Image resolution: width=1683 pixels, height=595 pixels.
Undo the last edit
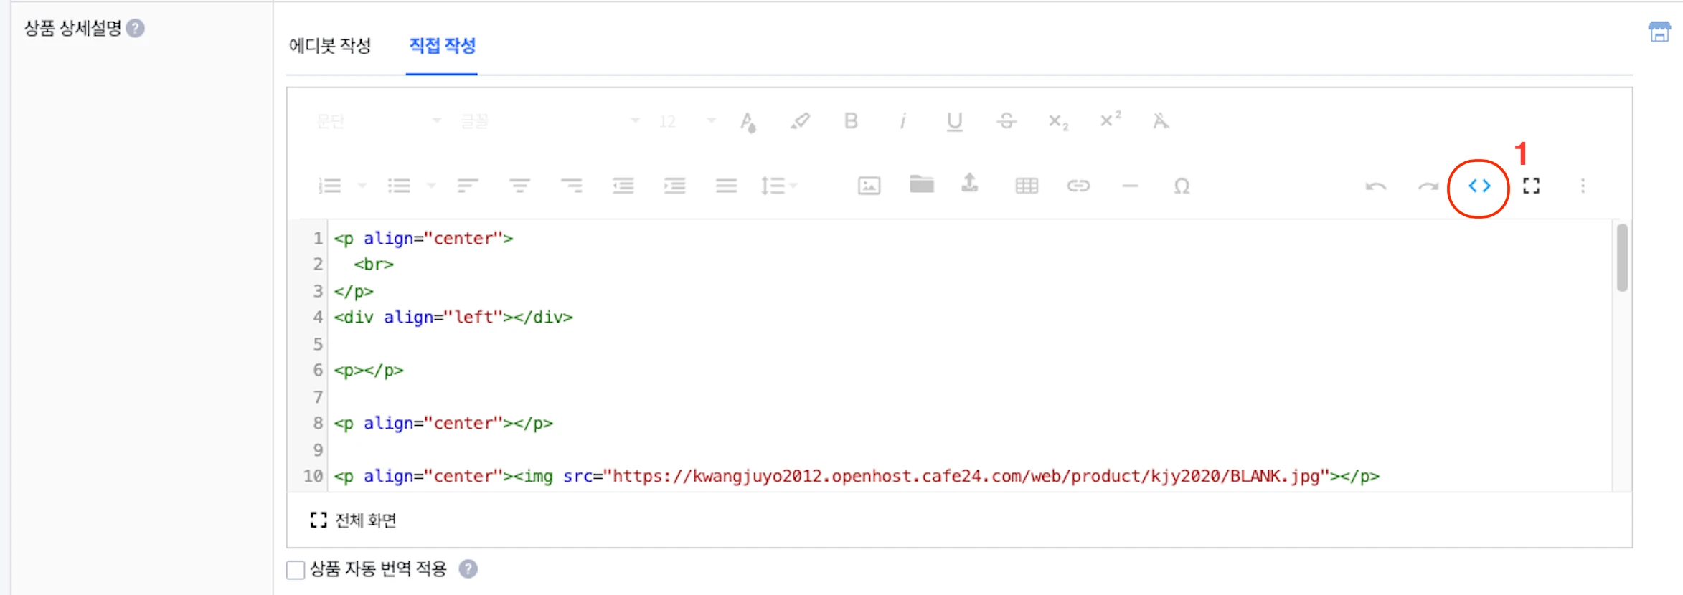(1376, 186)
